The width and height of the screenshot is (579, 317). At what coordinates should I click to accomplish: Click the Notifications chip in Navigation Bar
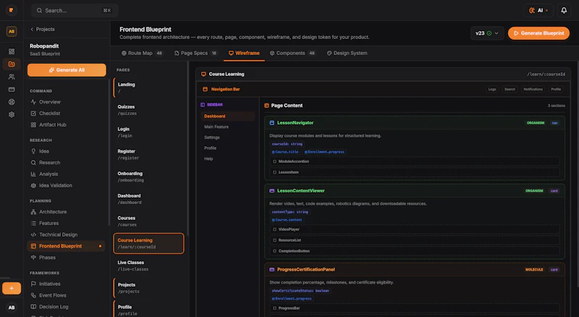(533, 89)
